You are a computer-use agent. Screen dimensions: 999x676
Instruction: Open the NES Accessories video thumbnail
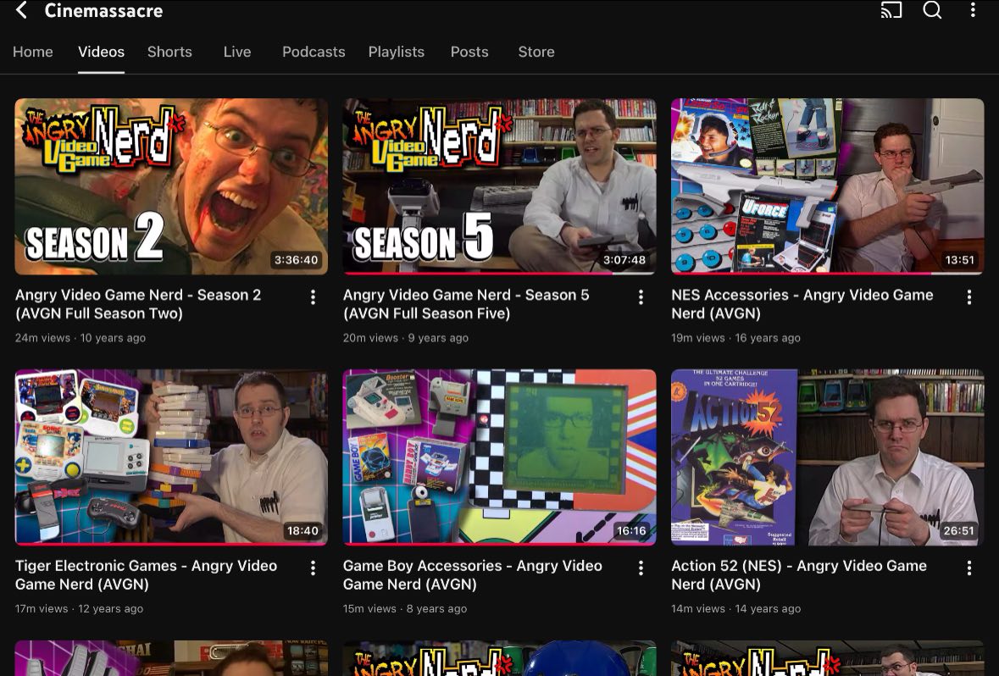coord(828,186)
